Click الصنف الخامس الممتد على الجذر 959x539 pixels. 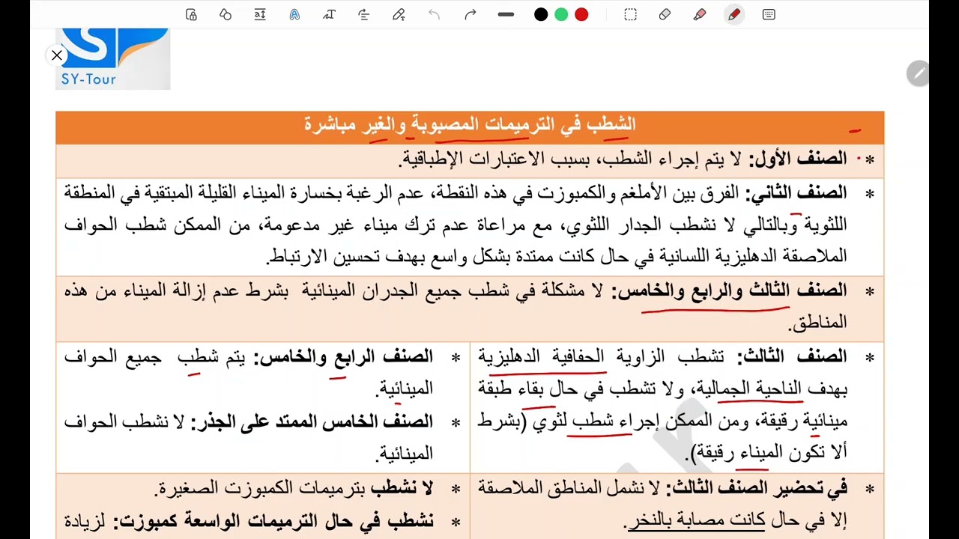[311, 421]
